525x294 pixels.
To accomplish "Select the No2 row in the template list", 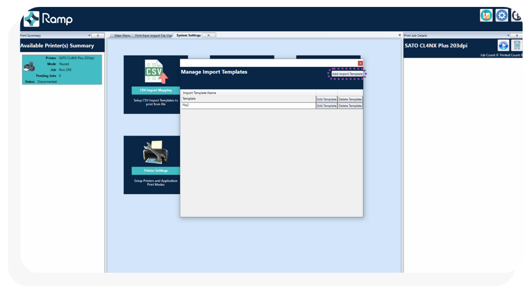I will [223, 105].
